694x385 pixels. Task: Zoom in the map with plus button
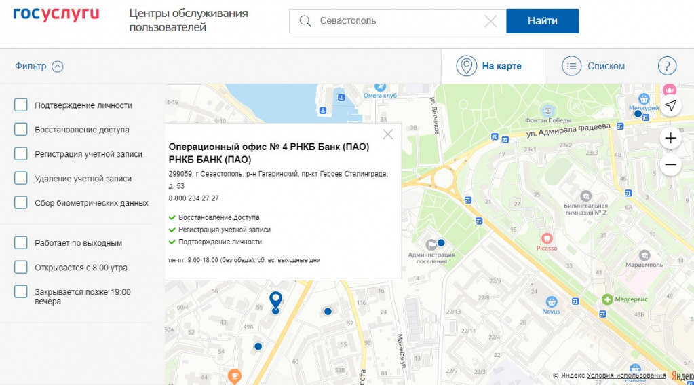click(x=670, y=139)
